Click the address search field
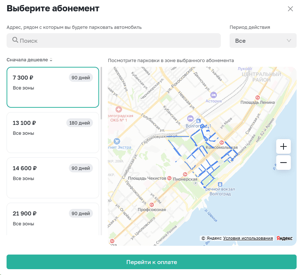301x275 pixels. (x=114, y=41)
